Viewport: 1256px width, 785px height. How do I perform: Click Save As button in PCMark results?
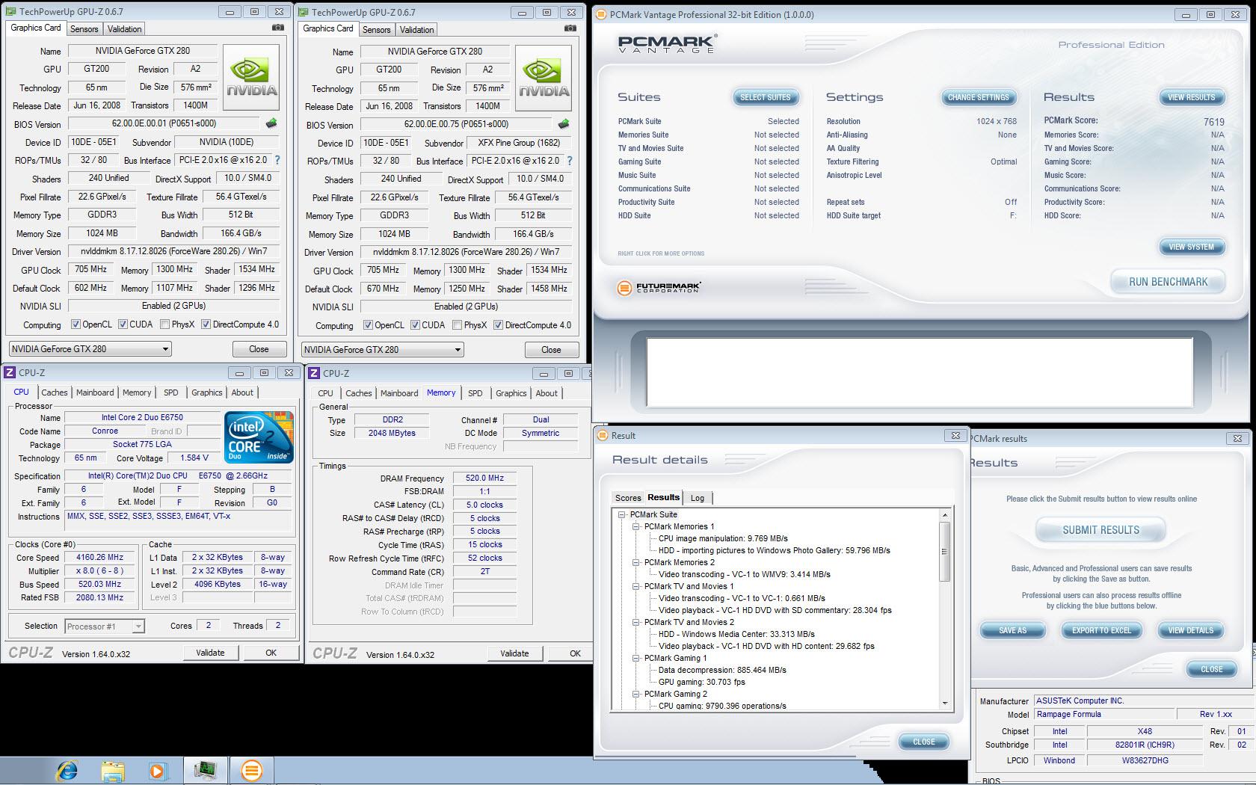[x=1012, y=630]
